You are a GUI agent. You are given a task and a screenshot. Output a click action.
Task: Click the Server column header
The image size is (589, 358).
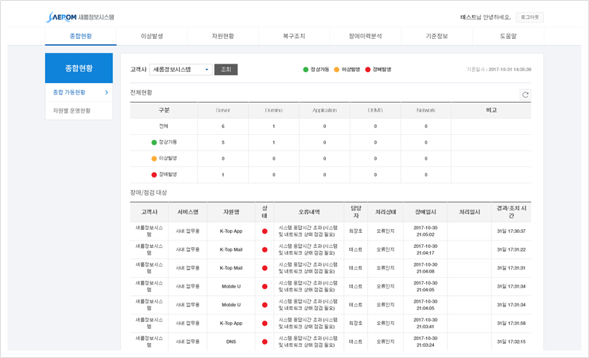[x=223, y=110]
